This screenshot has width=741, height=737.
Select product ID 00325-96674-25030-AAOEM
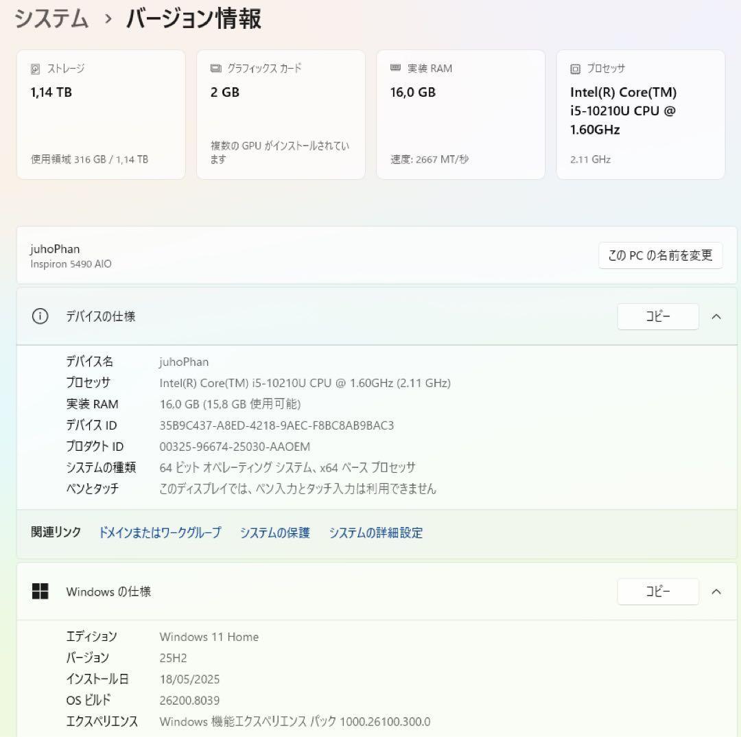pos(235,447)
